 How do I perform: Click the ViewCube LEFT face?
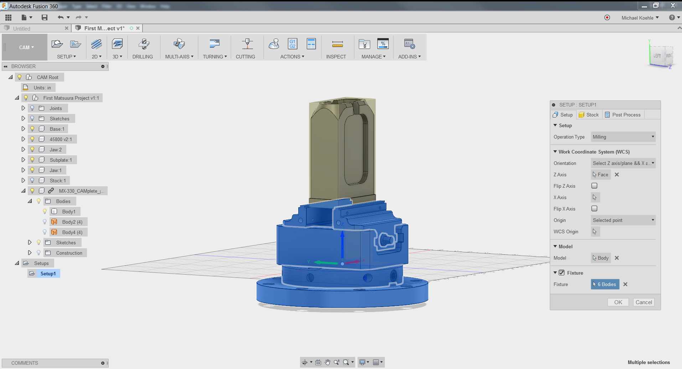tap(657, 56)
